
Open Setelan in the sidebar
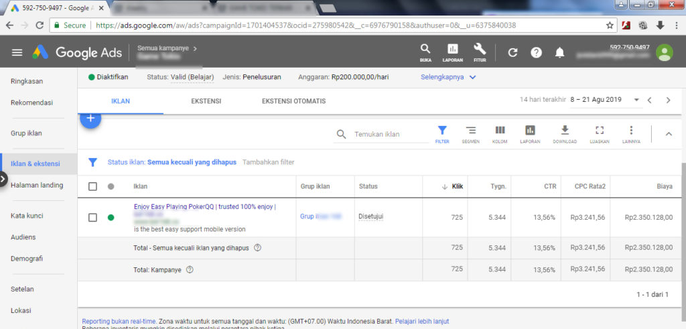pos(22,289)
